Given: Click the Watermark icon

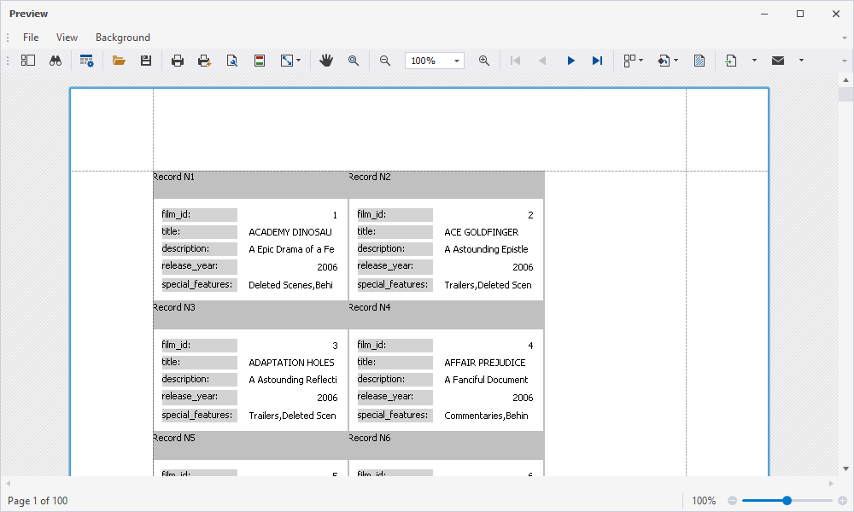Looking at the screenshot, I should coord(699,61).
